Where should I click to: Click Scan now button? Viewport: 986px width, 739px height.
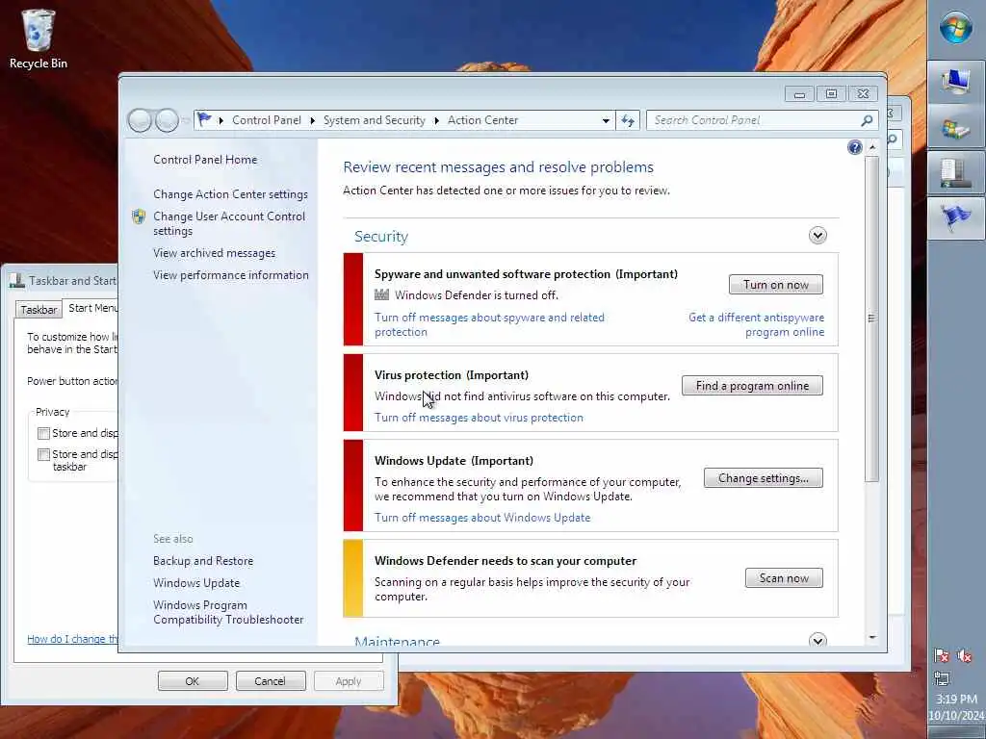pyautogui.click(x=784, y=578)
